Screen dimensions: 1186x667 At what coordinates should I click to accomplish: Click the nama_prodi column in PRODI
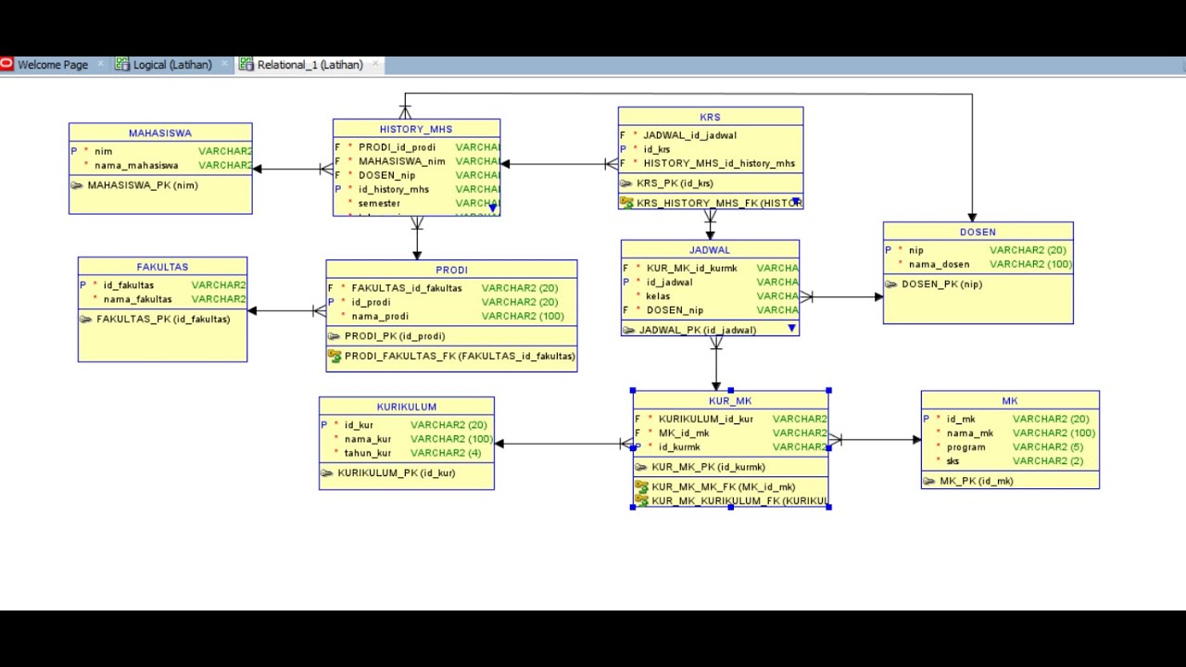pyautogui.click(x=380, y=317)
